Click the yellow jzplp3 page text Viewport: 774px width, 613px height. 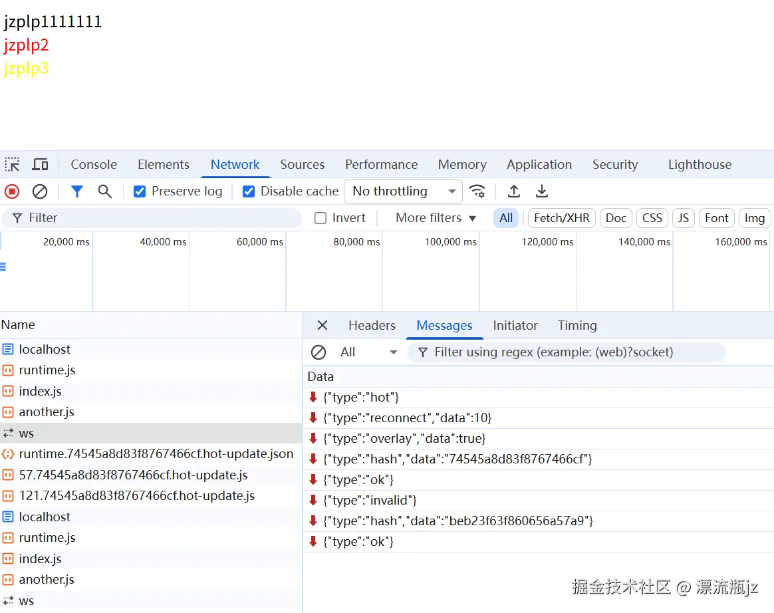tap(26, 68)
